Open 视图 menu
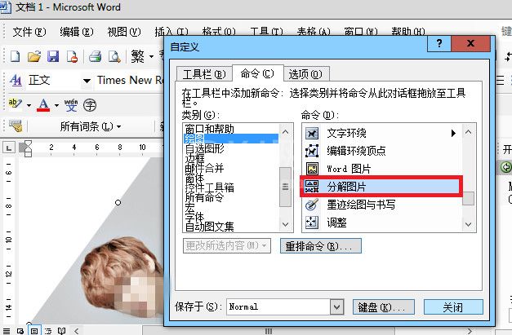 coord(124,32)
